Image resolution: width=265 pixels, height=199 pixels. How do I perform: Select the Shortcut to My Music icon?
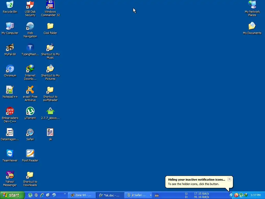point(50,51)
